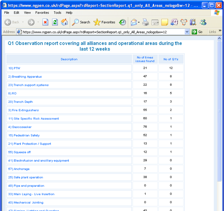Open the Favorites menu

click(42, 13)
